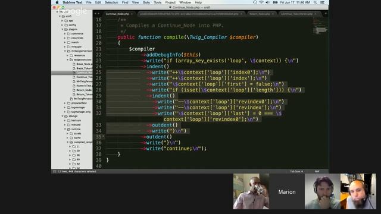Expand the config folder
Viewport: 381px width, 214px height.
[62, 25]
